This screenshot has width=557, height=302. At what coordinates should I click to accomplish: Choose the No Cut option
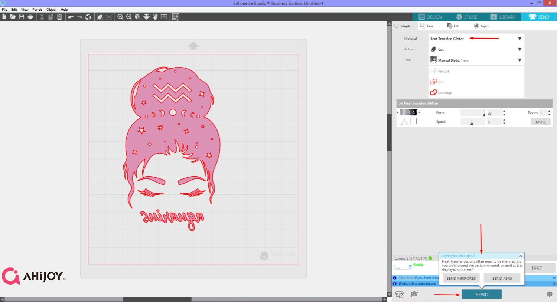[440, 71]
